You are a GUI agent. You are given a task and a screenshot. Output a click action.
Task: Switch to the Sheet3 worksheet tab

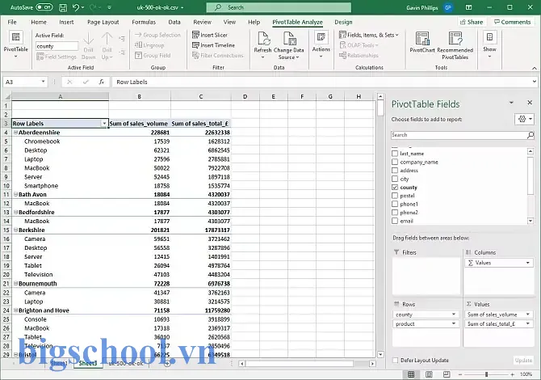[88, 363]
